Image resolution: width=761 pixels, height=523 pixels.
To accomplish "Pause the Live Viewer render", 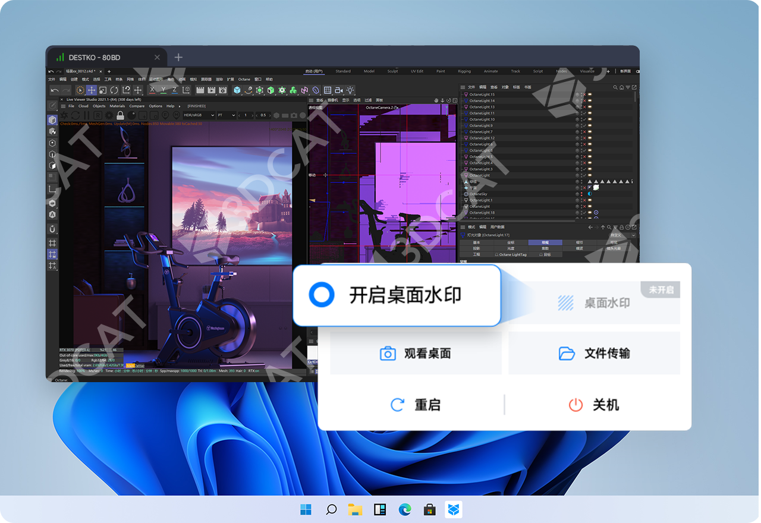I will tap(86, 115).
